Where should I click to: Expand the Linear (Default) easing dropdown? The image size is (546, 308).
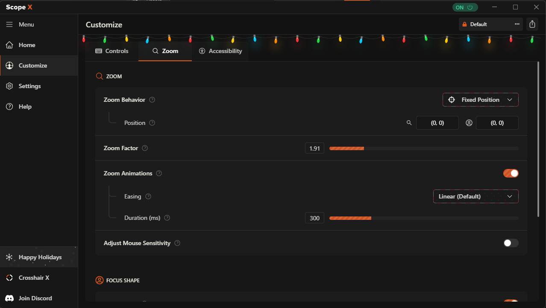click(476, 196)
